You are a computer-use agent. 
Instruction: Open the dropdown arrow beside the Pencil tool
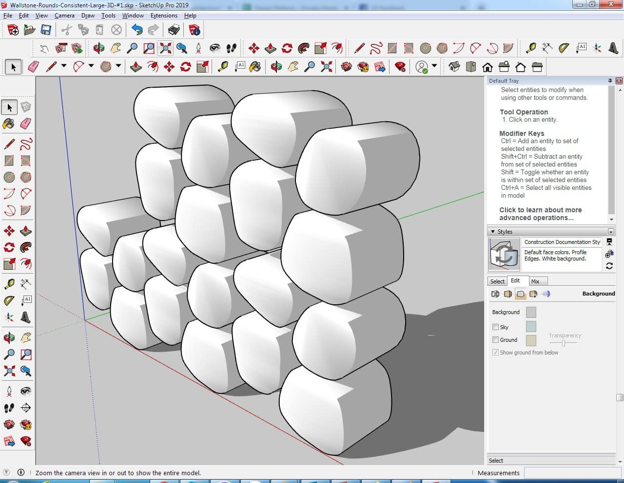click(x=63, y=66)
